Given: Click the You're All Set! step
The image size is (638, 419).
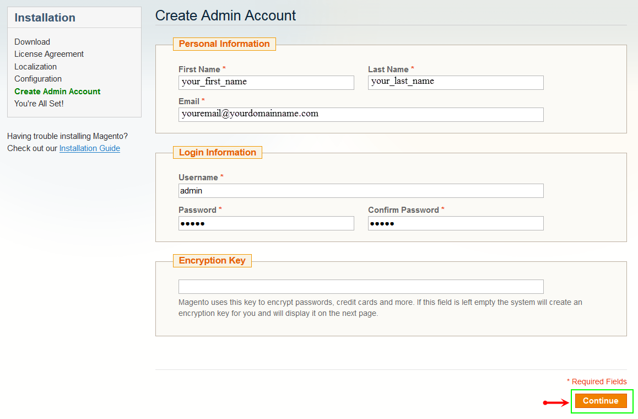Looking at the screenshot, I should 39,104.
